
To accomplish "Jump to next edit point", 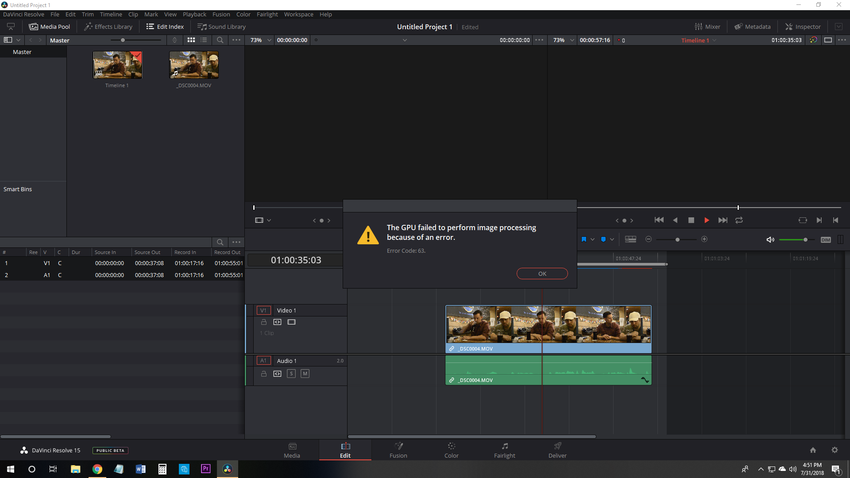I will click(819, 220).
